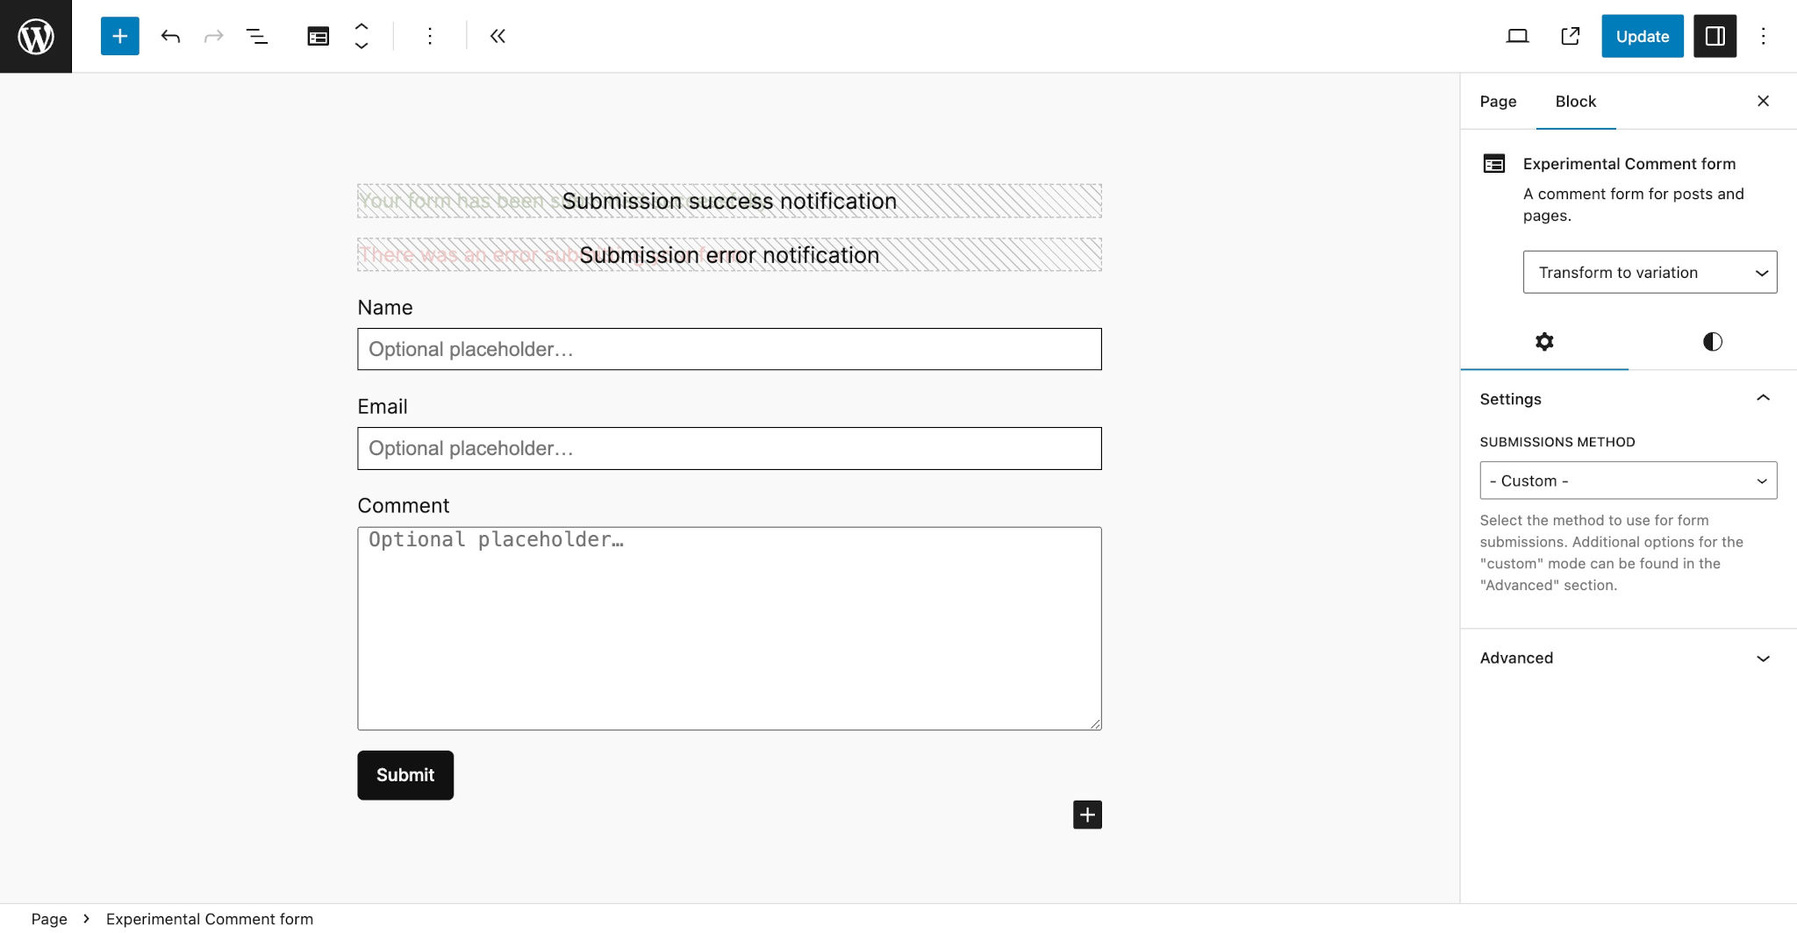Undo the last change

coord(170,36)
